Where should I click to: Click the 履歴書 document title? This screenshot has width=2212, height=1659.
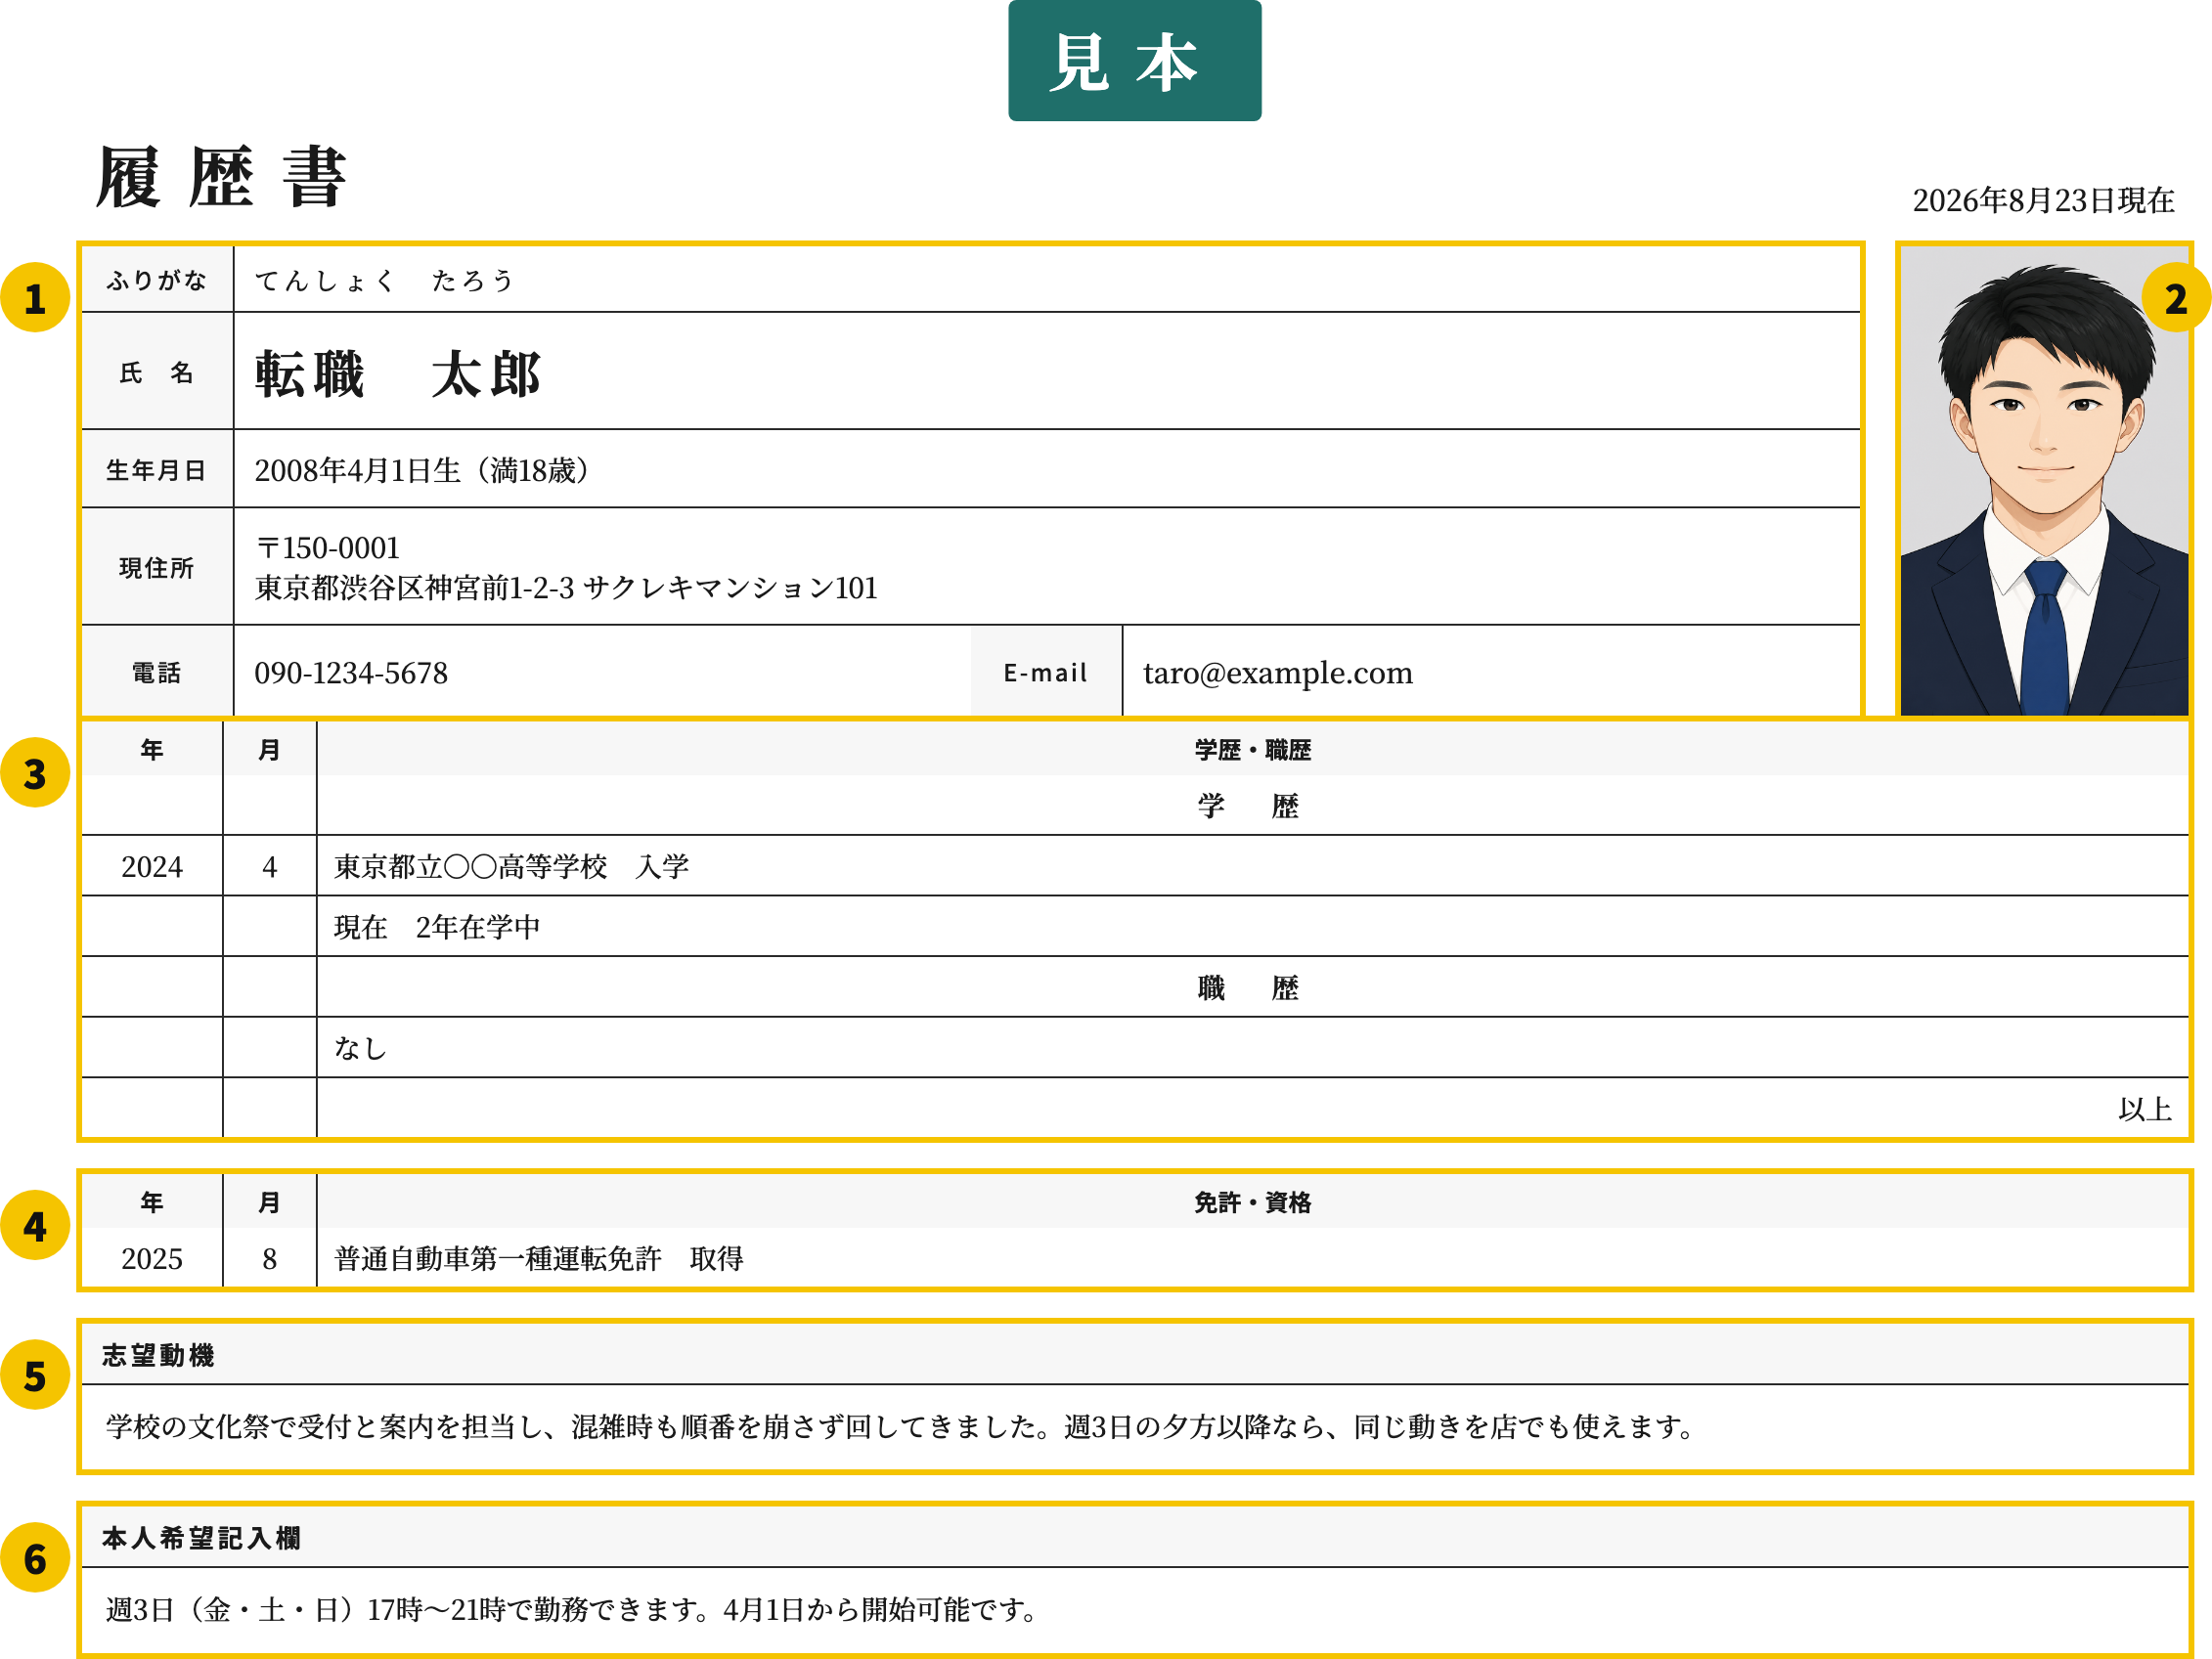click(221, 177)
